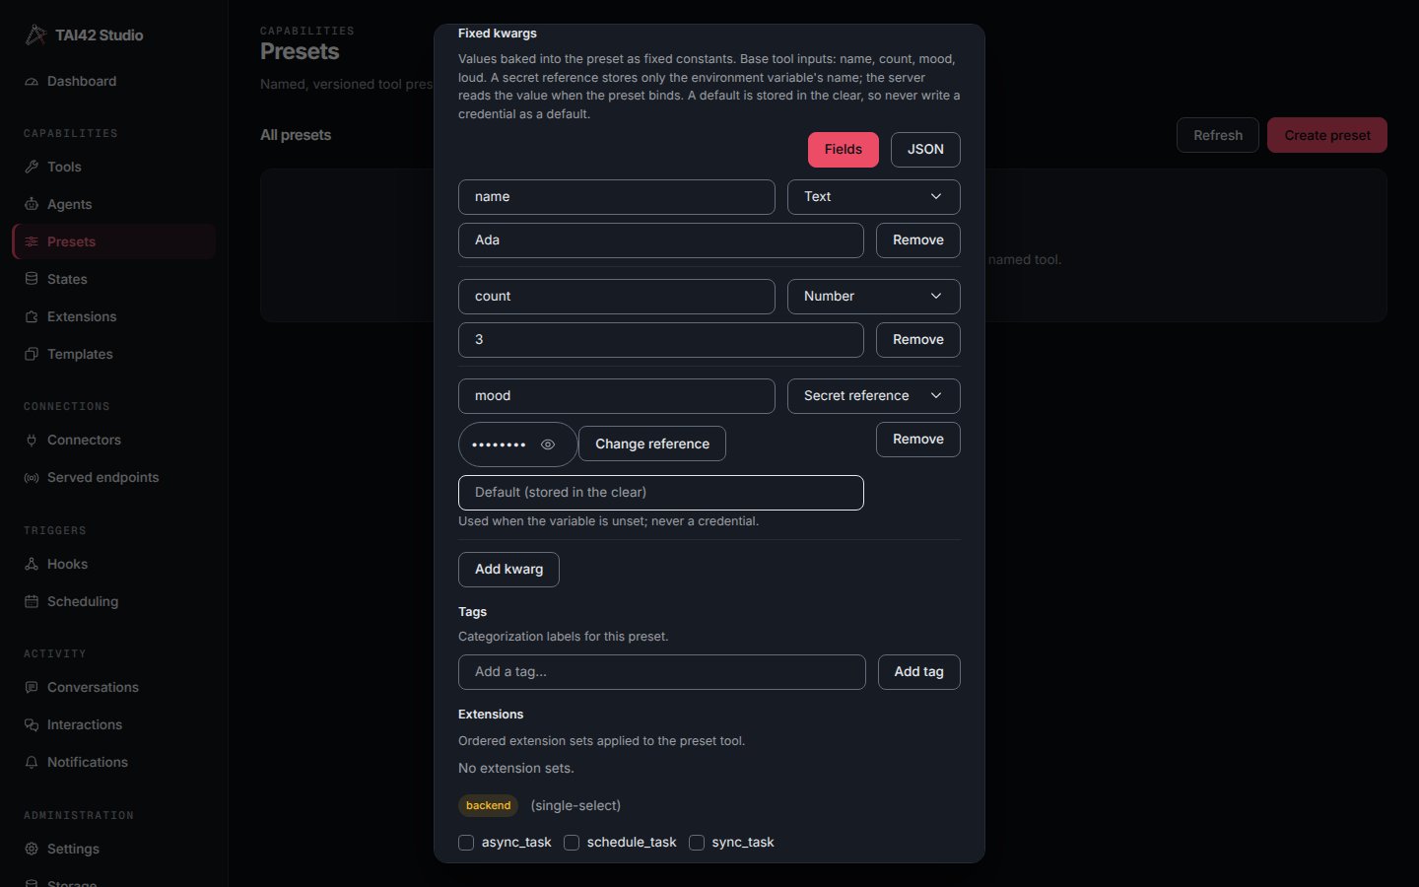This screenshot has width=1419, height=887.
Task: Focus the mood key input field
Action: (x=617, y=396)
